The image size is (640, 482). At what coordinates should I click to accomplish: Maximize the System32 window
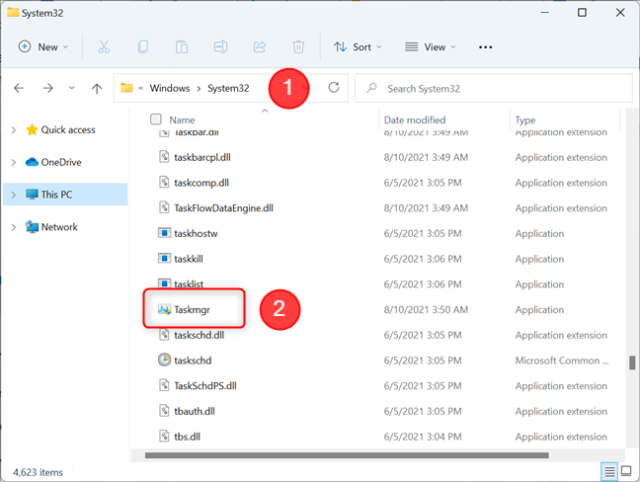582,13
